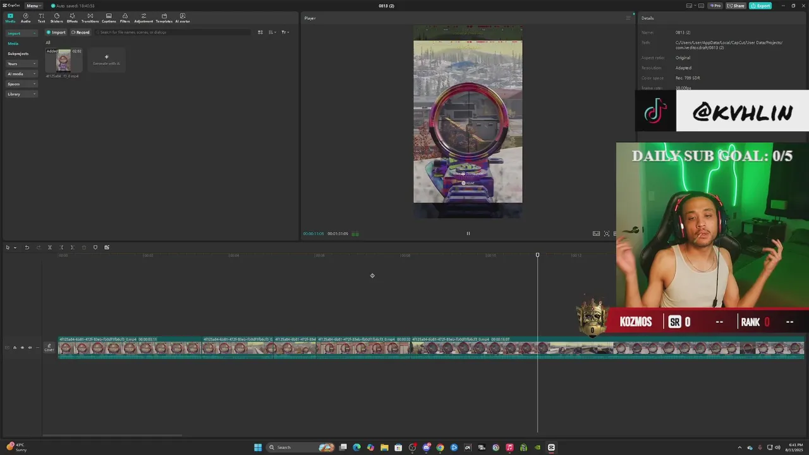Click the Undo icon in timeline toolbar
Screen dimensions: 809x455
[x=27, y=247]
